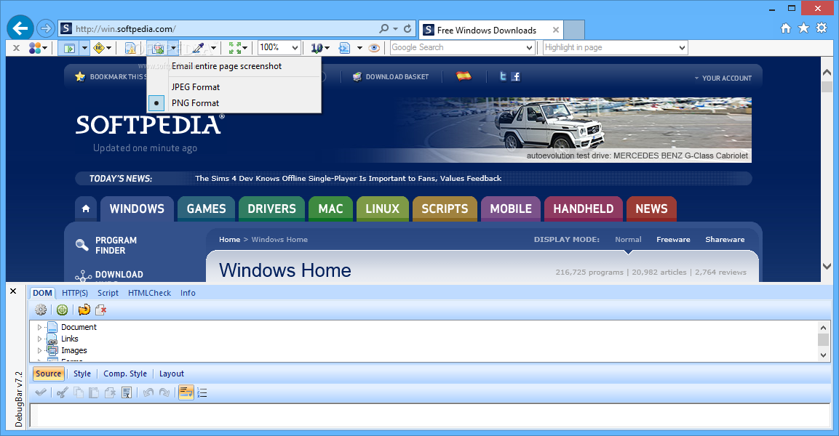The height and width of the screenshot is (436, 839).
Task: Close the DebugBar bottom panel
Action: (13, 291)
